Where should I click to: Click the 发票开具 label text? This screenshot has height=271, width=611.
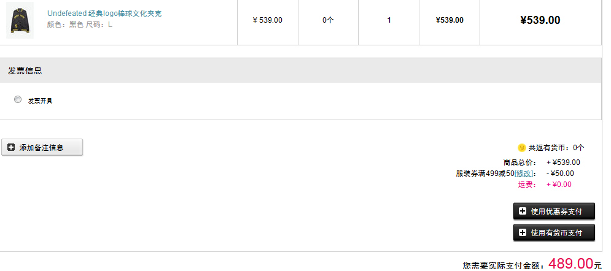tap(40, 101)
